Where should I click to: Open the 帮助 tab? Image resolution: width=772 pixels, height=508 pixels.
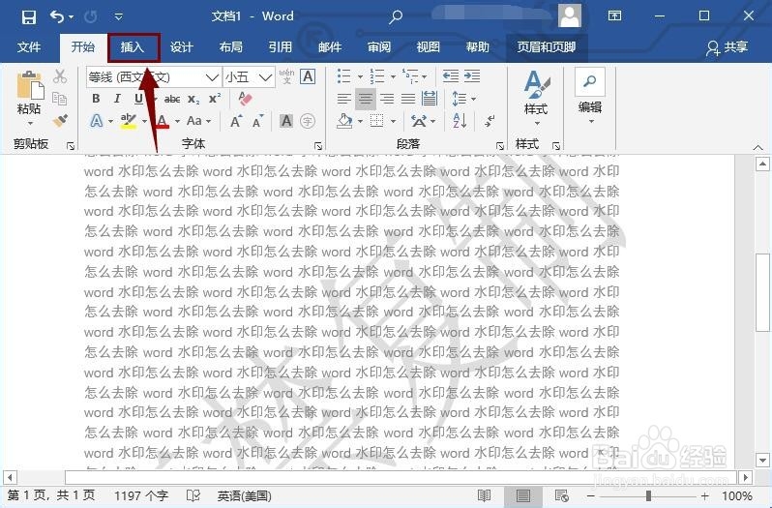pos(477,46)
